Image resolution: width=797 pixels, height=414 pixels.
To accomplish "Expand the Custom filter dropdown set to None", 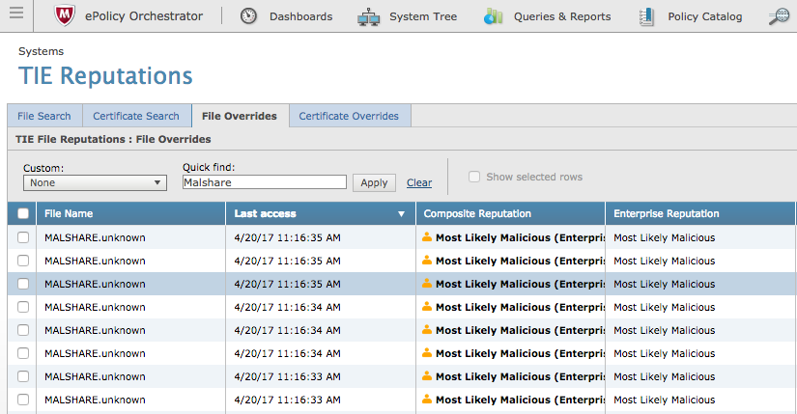I will (95, 182).
